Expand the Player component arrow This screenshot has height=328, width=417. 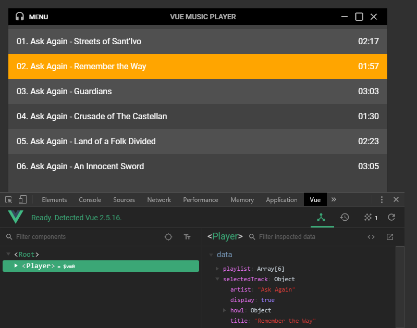tap(16, 266)
